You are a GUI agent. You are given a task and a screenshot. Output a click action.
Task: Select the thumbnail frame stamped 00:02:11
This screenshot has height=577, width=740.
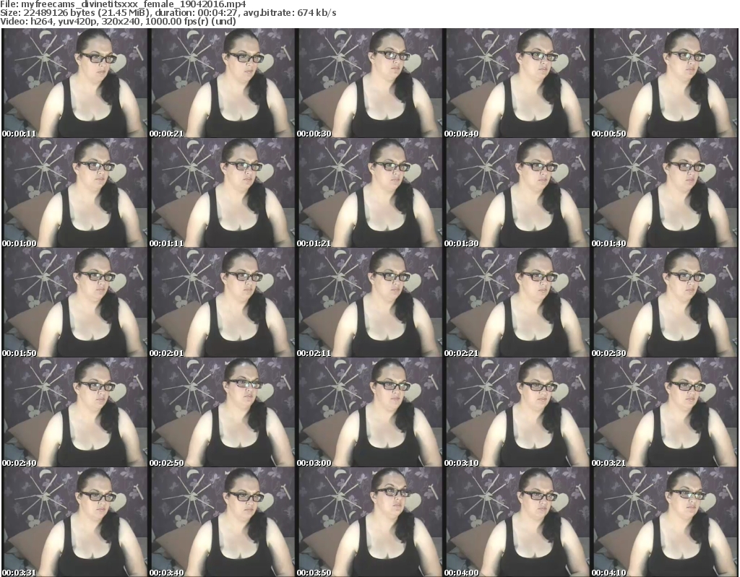tap(369, 303)
